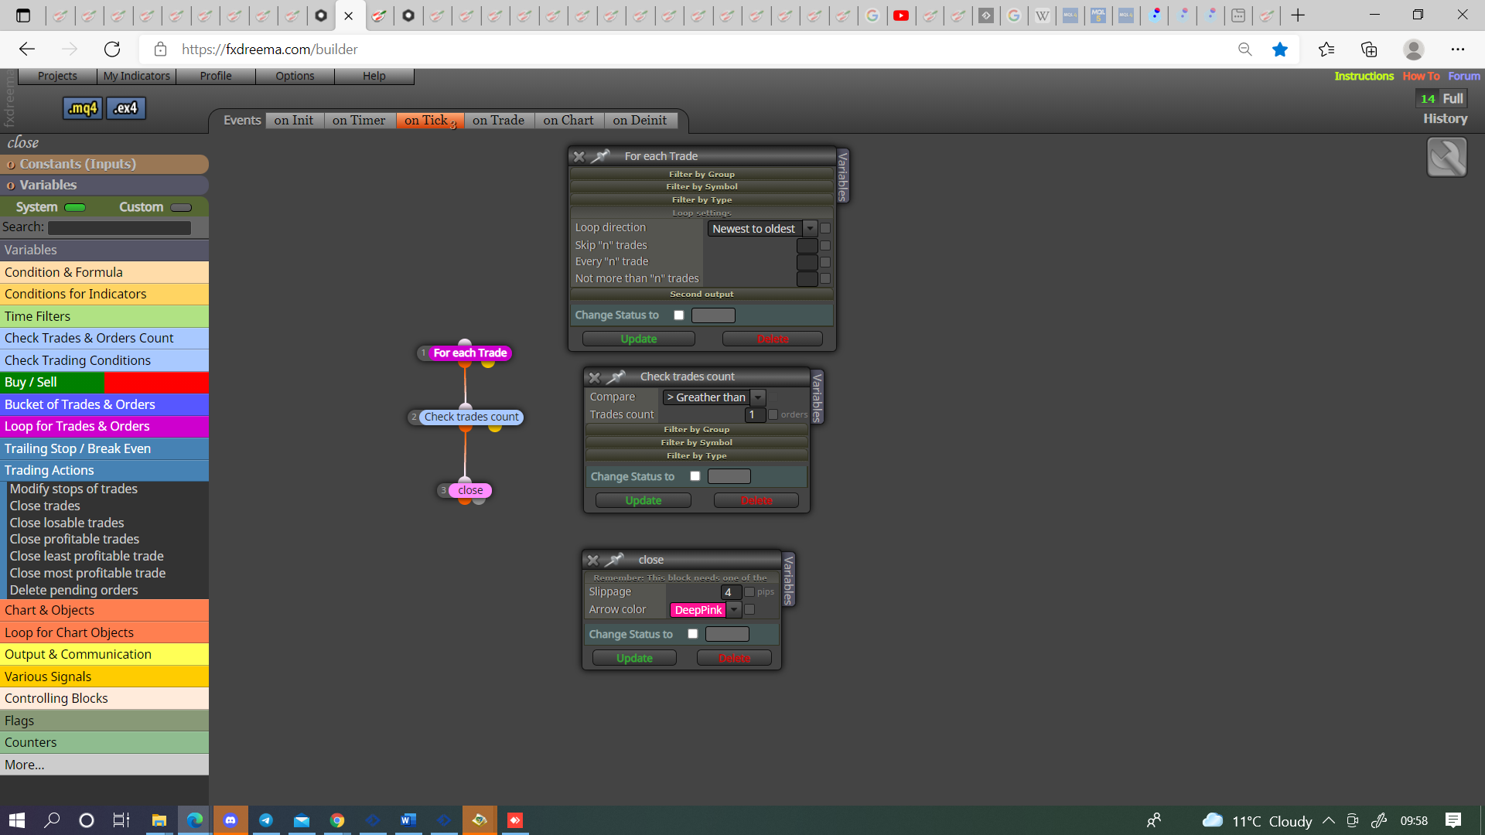The image size is (1485, 835).
Task: Tick the Arrow color checkbox
Action: click(749, 610)
